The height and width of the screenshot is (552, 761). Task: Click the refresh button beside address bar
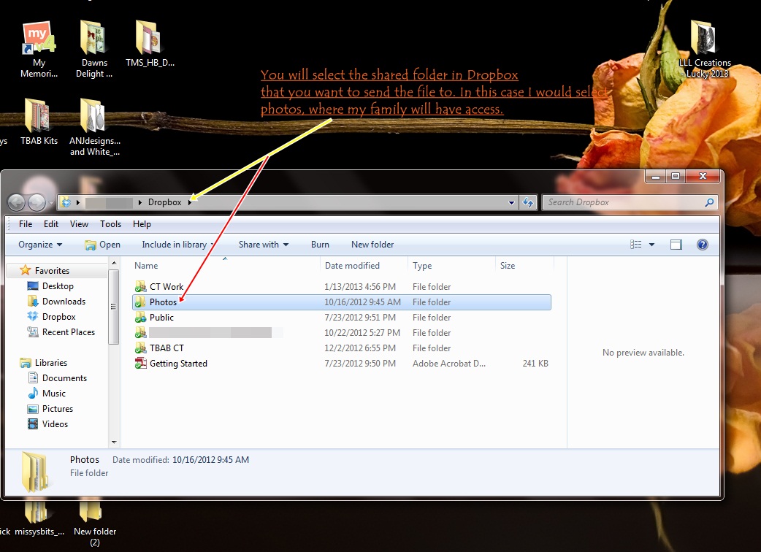point(529,202)
